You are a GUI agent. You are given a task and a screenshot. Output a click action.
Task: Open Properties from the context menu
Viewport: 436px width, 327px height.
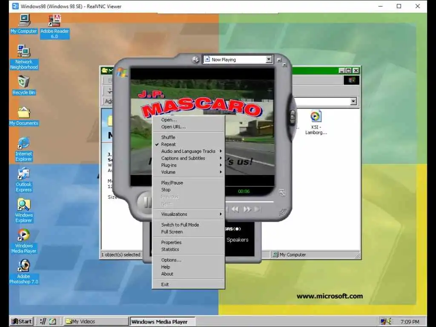tap(189, 242)
